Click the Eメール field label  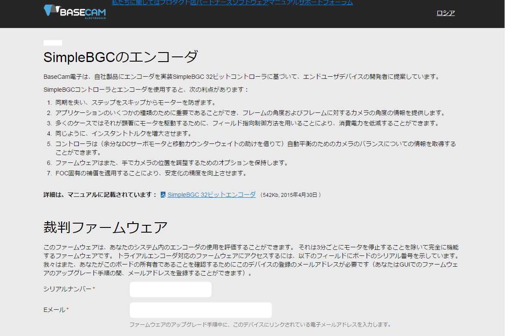54,310
